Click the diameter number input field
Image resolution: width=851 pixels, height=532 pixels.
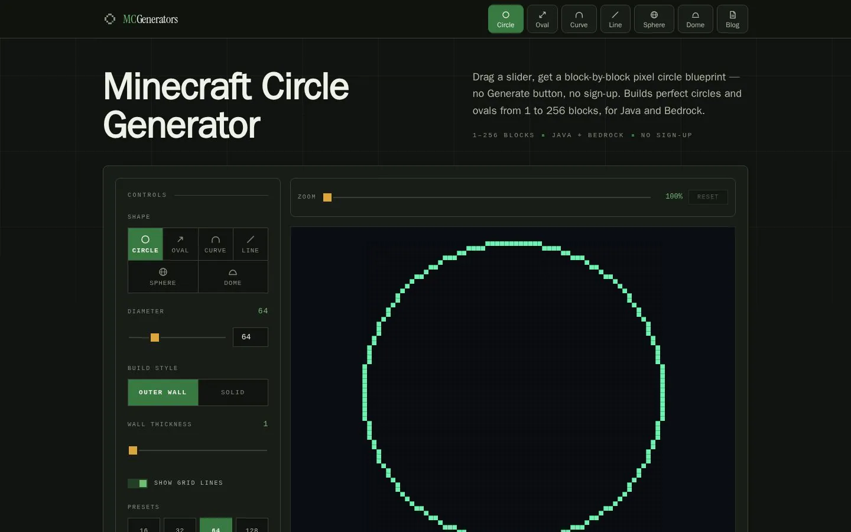click(251, 337)
